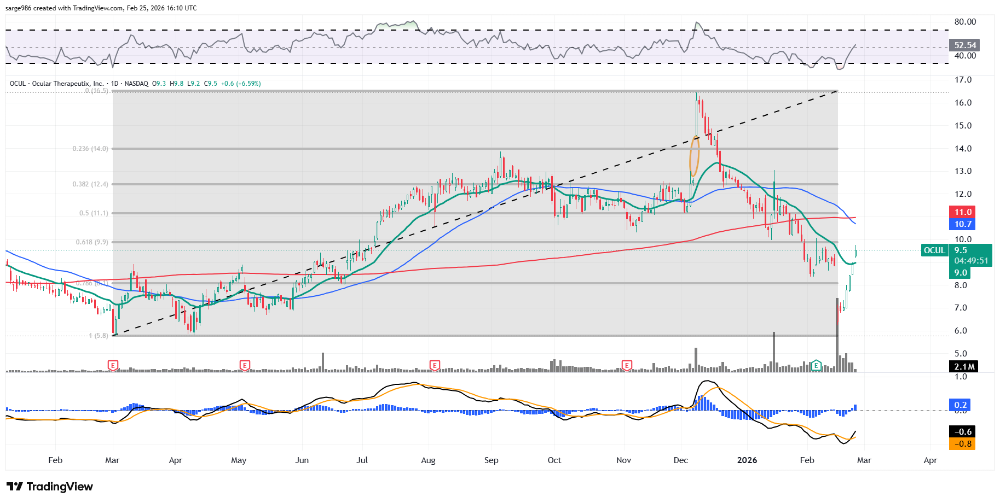Click the red 11.0 moving average price label

(963, 212)
